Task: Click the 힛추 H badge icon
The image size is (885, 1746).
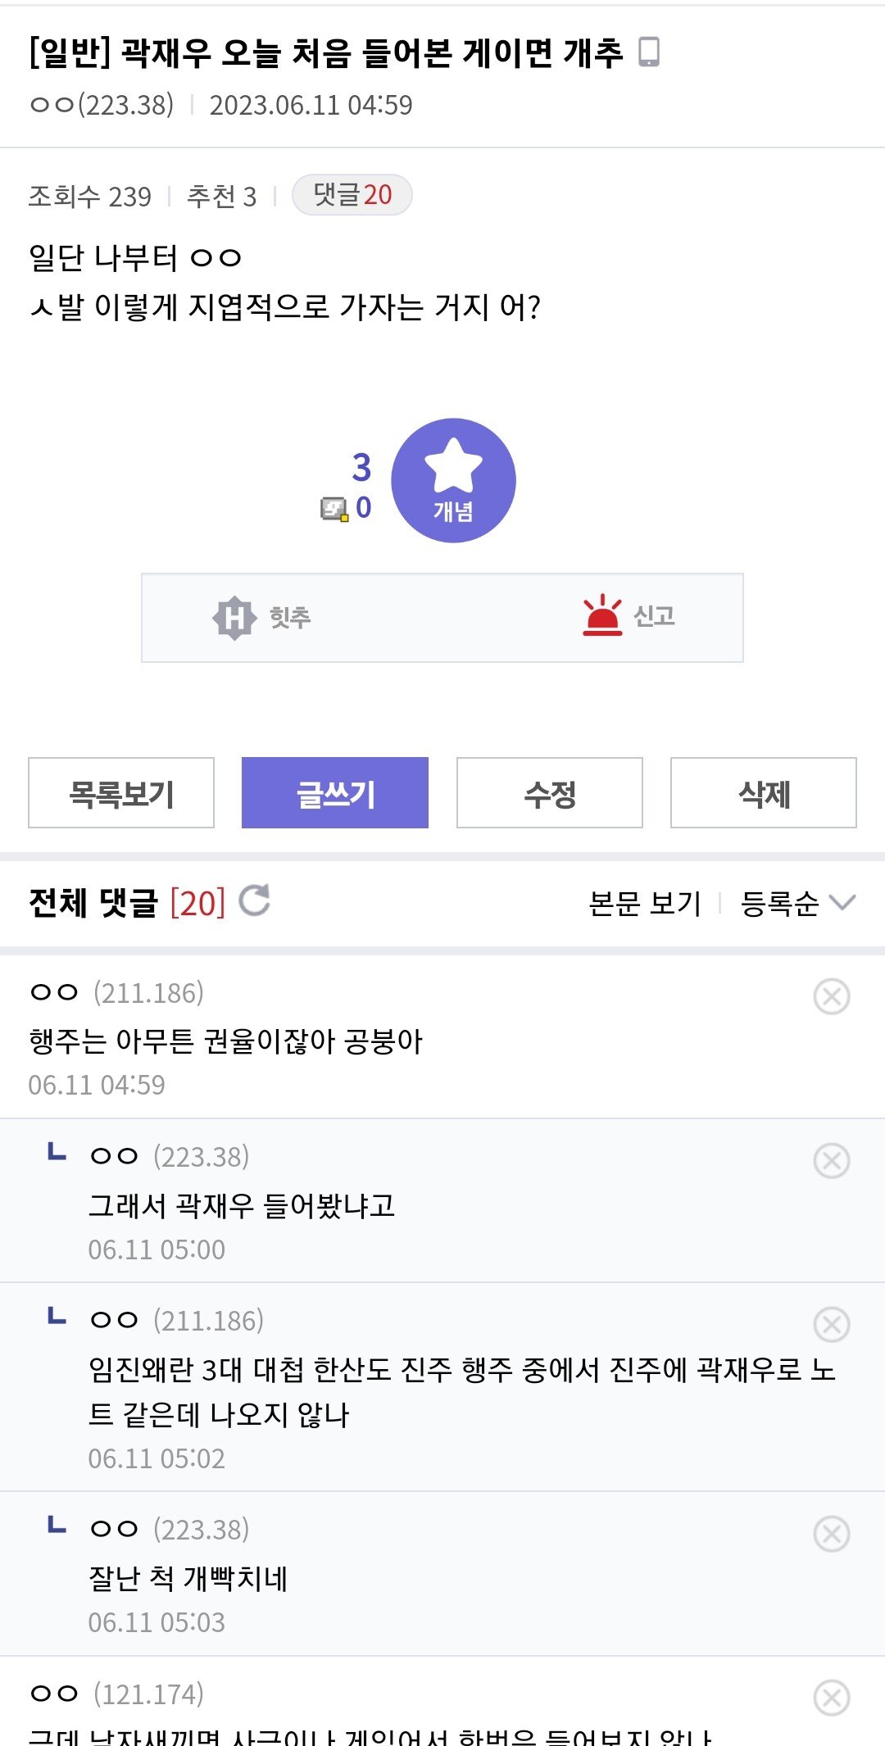Action: point(234,617)
